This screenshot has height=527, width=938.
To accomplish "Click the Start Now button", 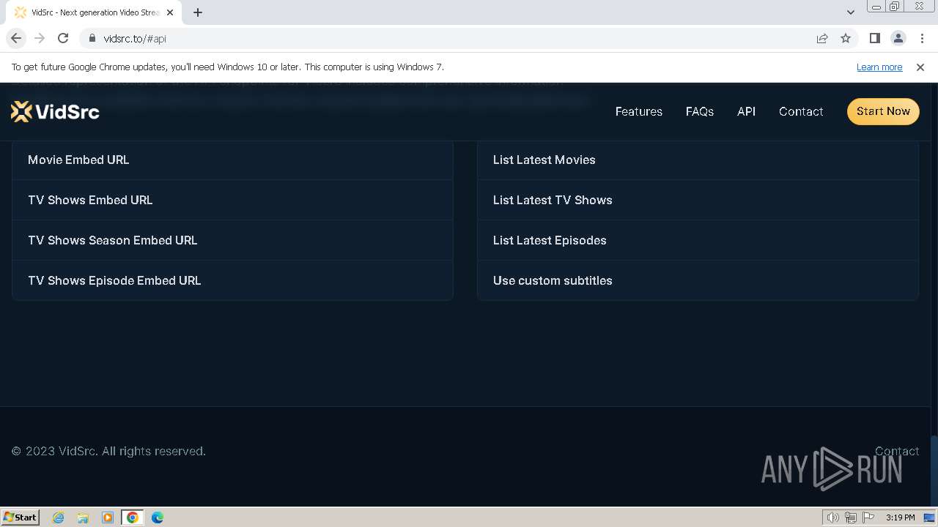I will point(883,111).
